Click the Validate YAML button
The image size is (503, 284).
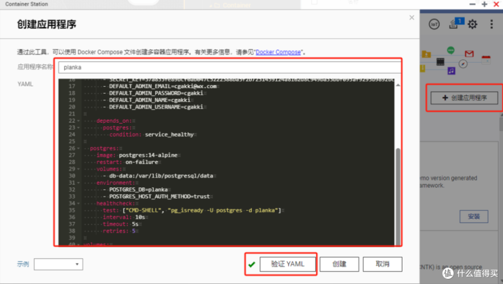pos(287,264)
